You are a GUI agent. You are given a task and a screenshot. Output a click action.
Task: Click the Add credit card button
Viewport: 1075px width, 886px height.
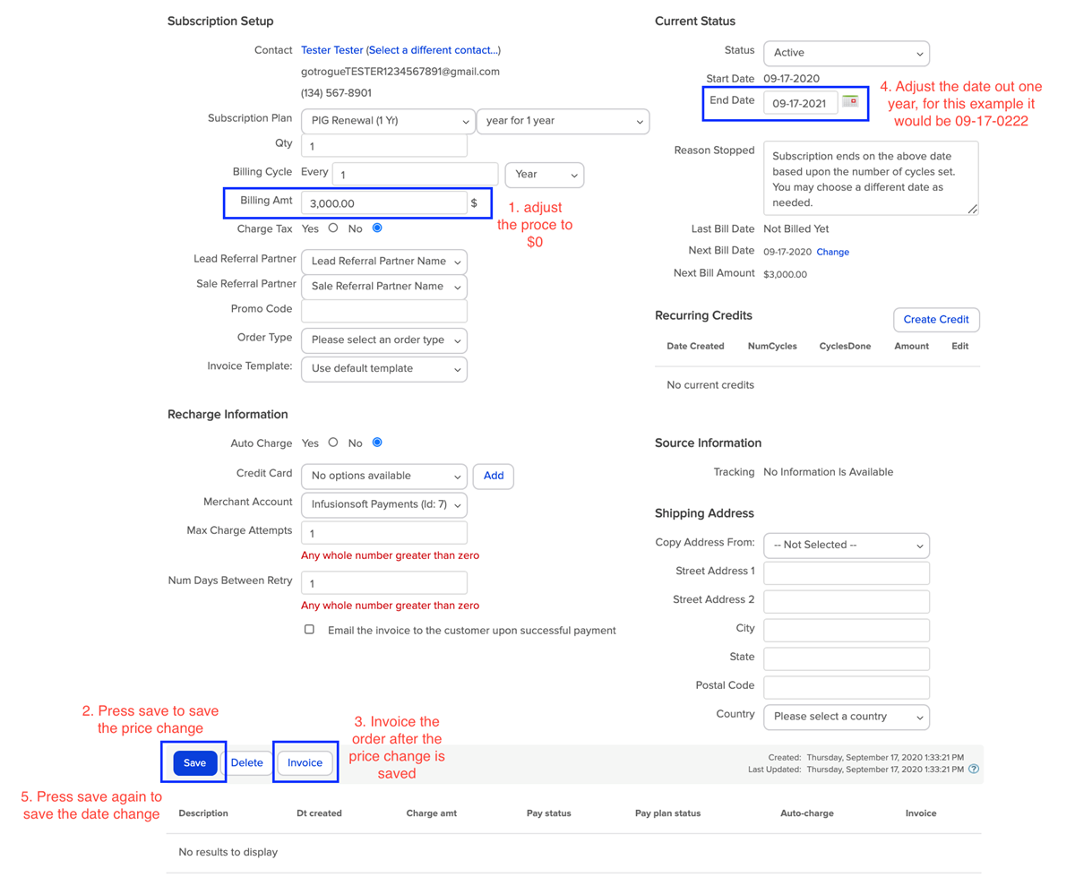coord(494,476)
